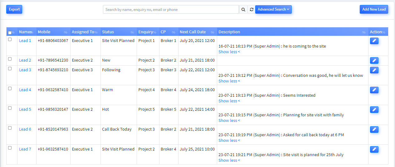Edit Lead 1 with pencil icon
The image size is (395, 167).
click(374, 41)
